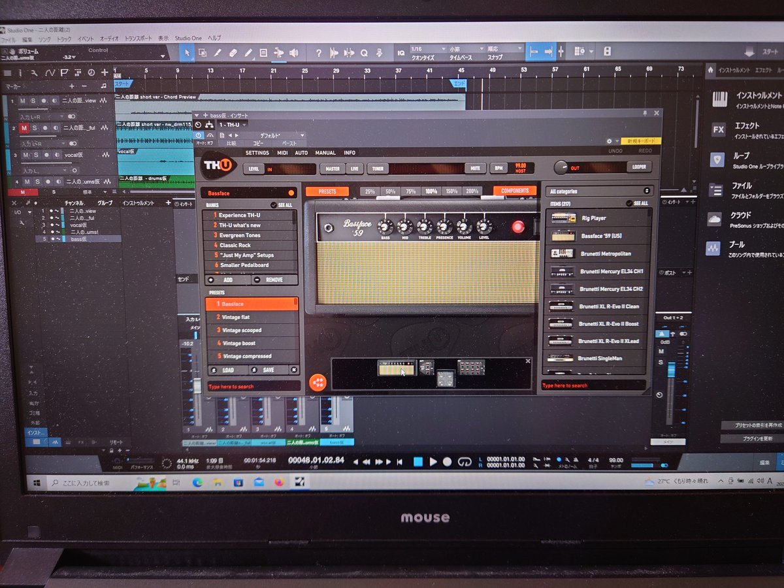
Task: Open the All categories dropdown
Action: [x=599, y=191]
